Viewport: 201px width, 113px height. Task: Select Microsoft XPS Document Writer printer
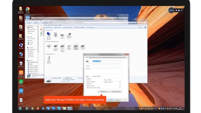click(x=62, y=48)
